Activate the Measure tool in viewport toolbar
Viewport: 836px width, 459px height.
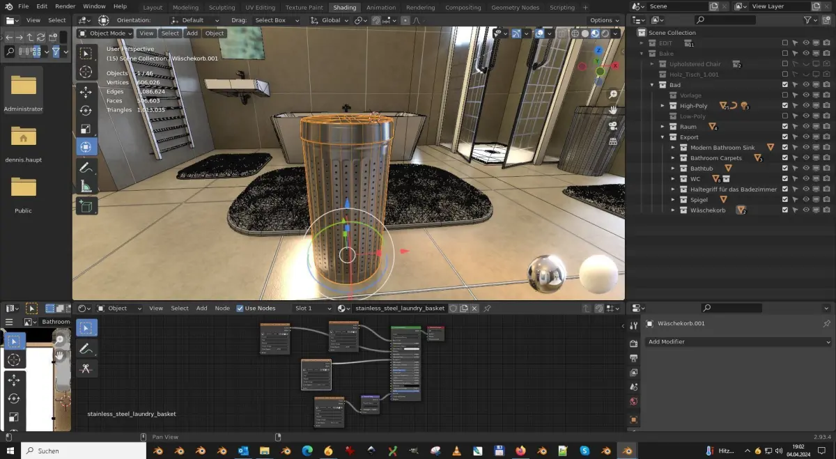[x=86, y=186]
